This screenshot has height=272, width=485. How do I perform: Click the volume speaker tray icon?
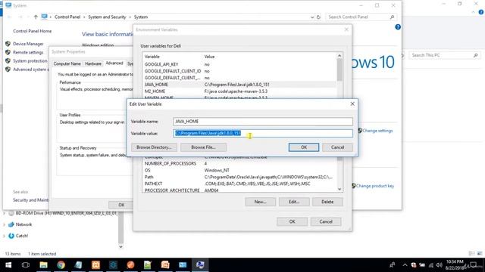439,265
